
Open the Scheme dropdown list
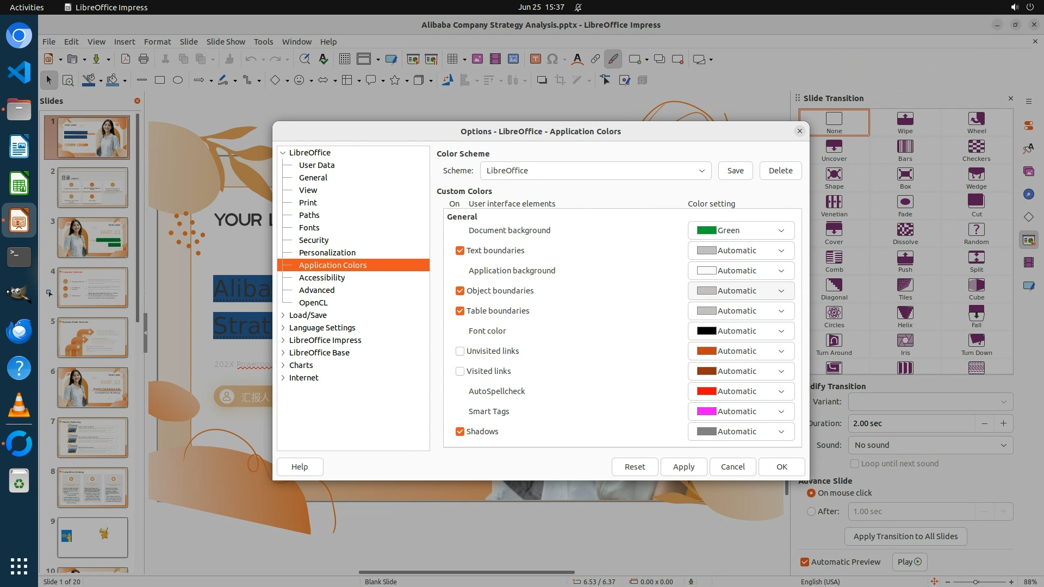(x=595, y=171)
